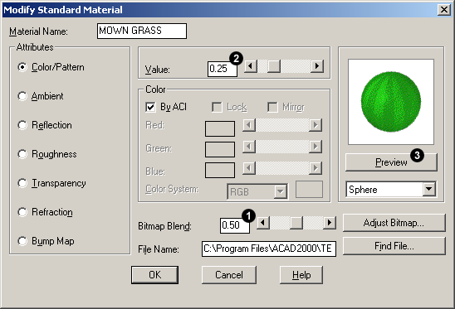Click the Cancel button

229,275
